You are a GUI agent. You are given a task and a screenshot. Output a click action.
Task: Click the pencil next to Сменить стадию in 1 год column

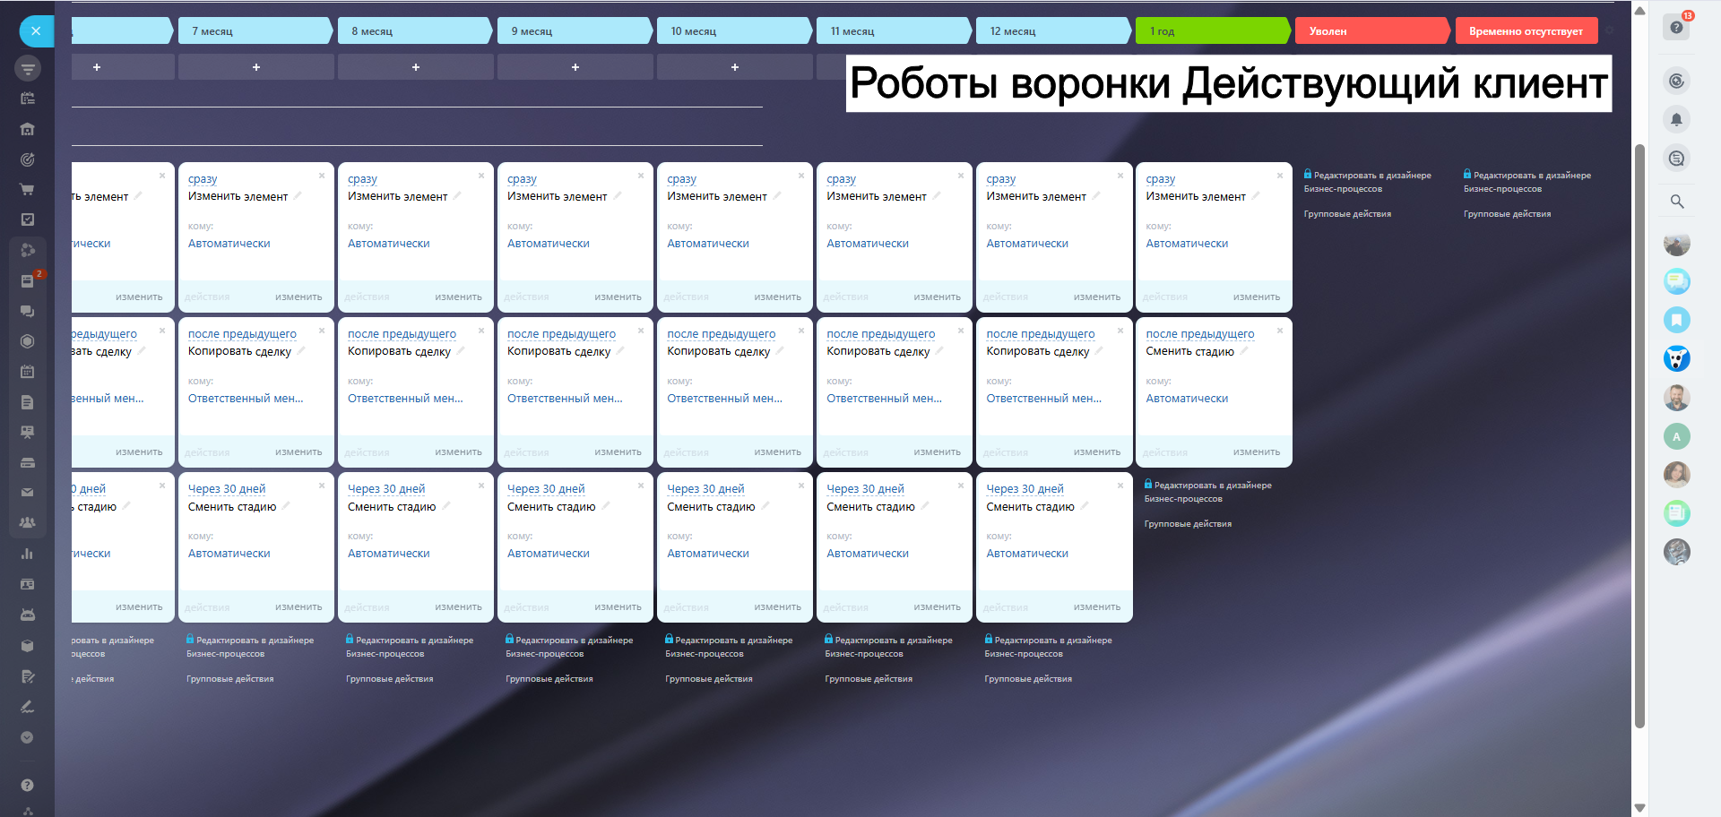click(1245, 351)
